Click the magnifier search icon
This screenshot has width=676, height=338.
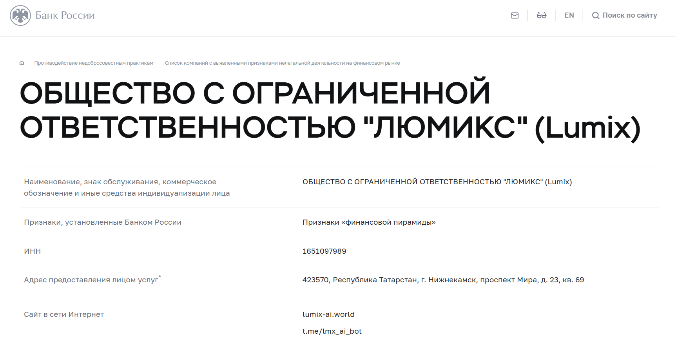(x=596, y=15)
